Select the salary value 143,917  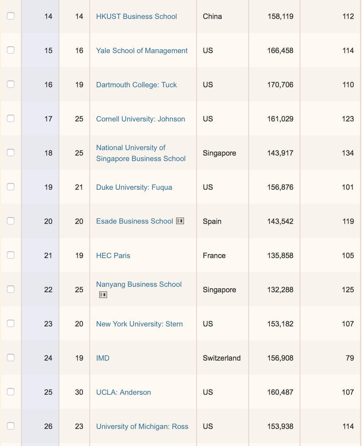(281, 153)
